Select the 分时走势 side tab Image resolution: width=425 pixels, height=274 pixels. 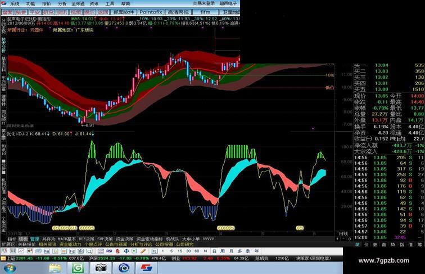click(3, 26)
